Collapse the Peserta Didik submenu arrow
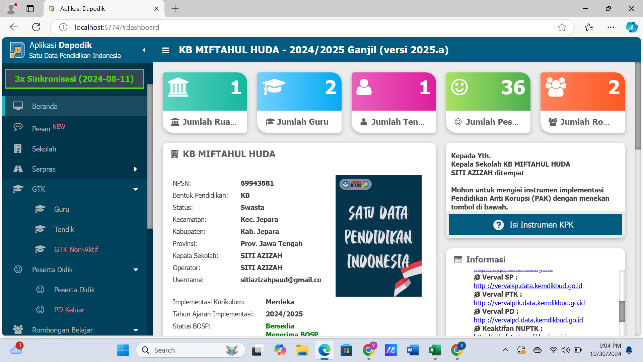The width and height of the screenshot is (643, 362). click(x=136, y=270)
